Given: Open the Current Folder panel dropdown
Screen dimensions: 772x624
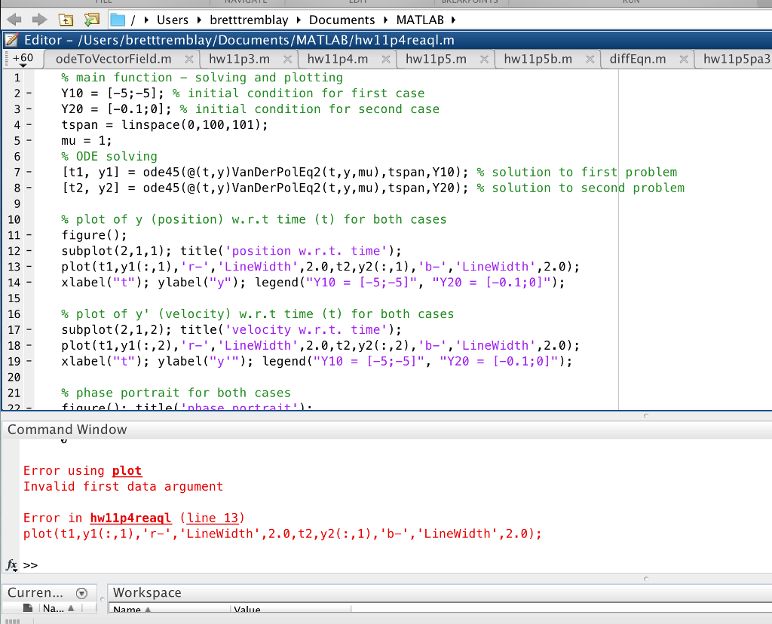Looking at the screenshot, I should [x=81, y=593].
